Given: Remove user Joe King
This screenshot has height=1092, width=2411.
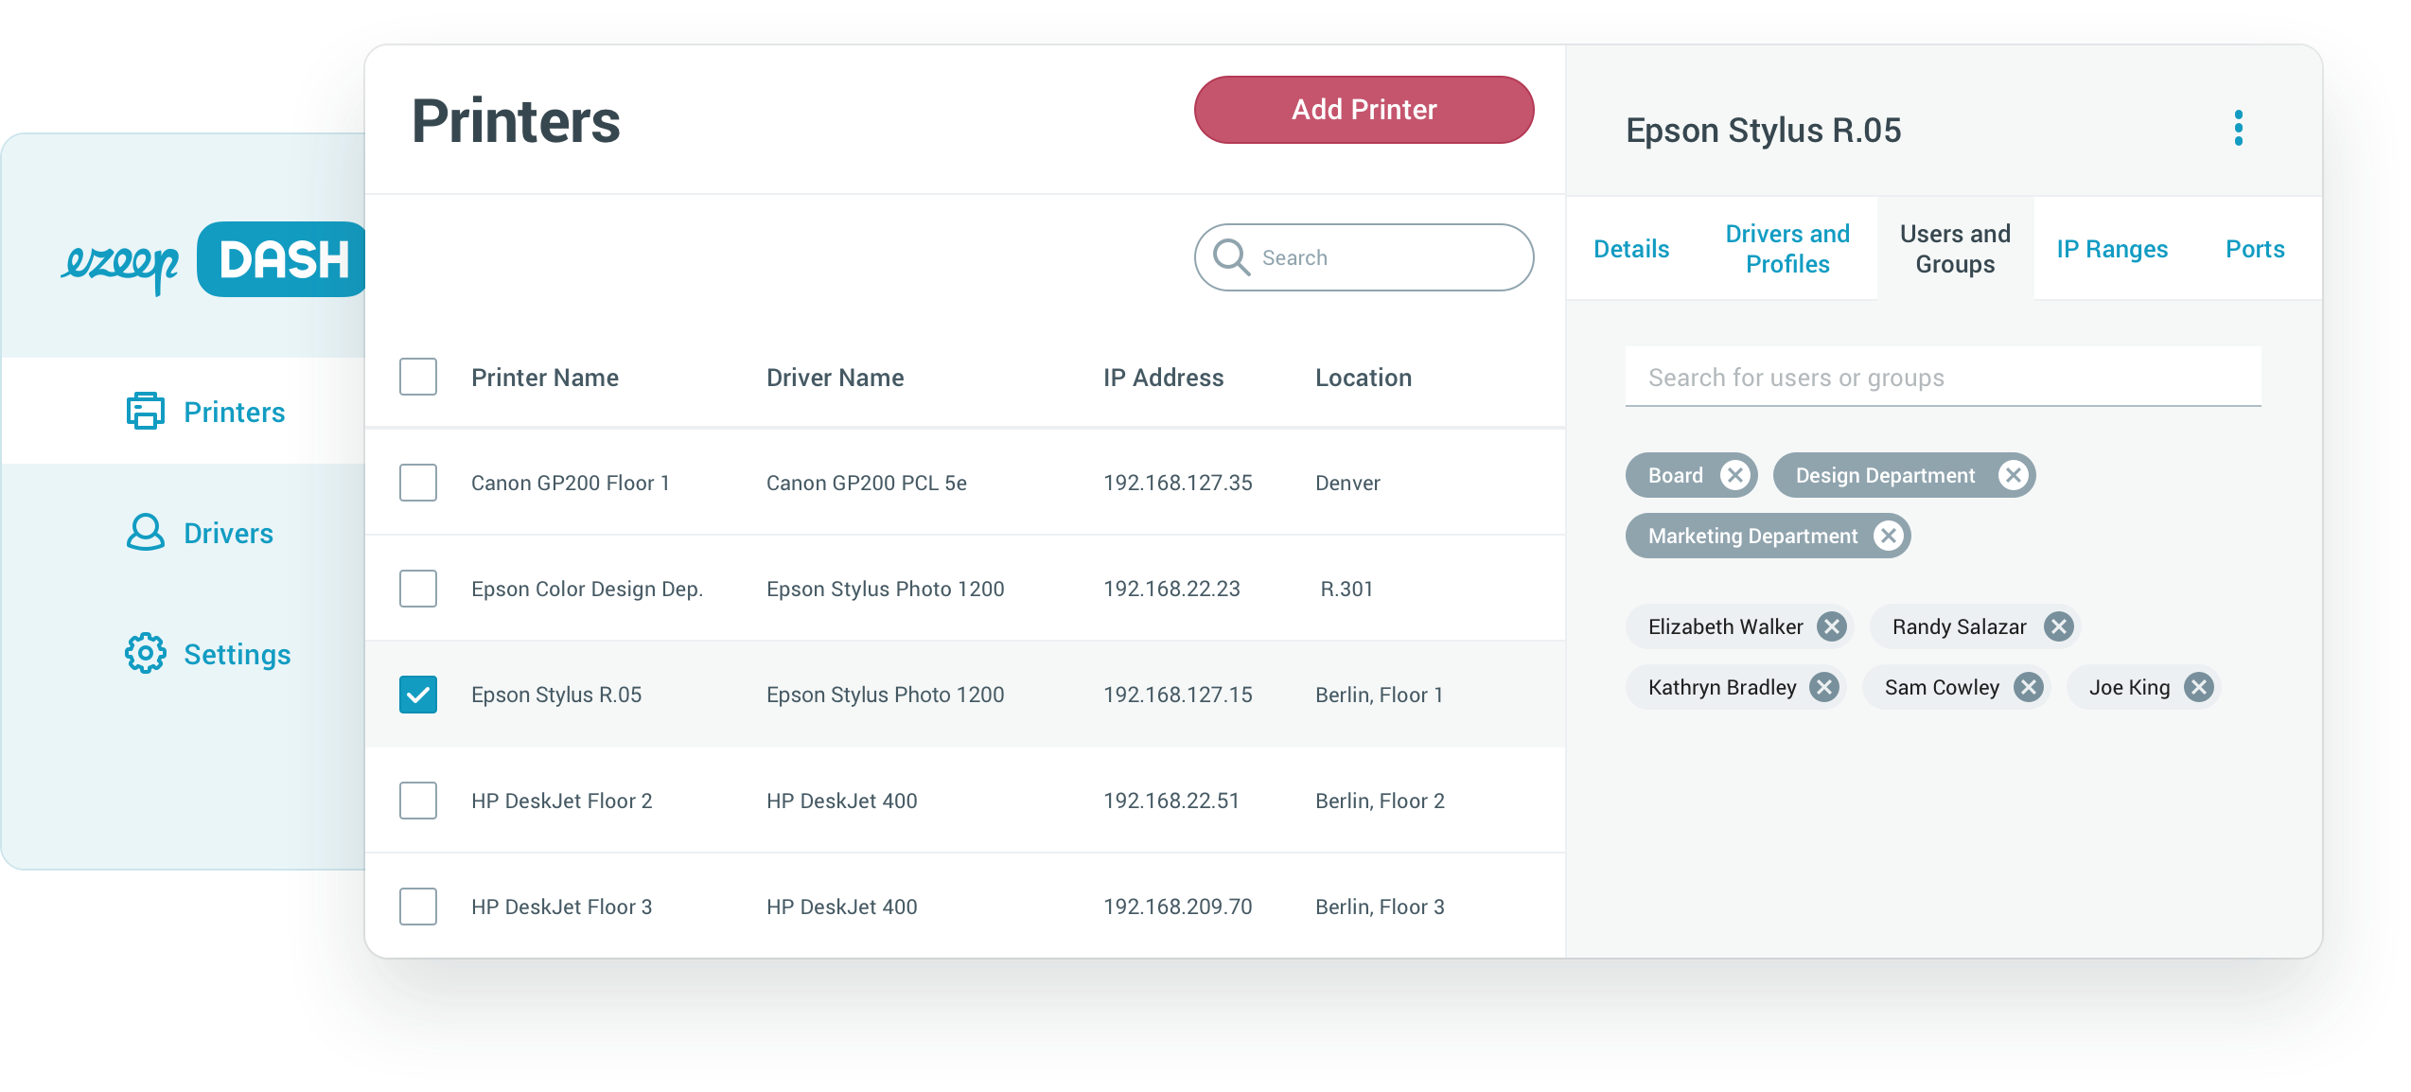Looking at the screenshot, I should [x=2198, y=687].
